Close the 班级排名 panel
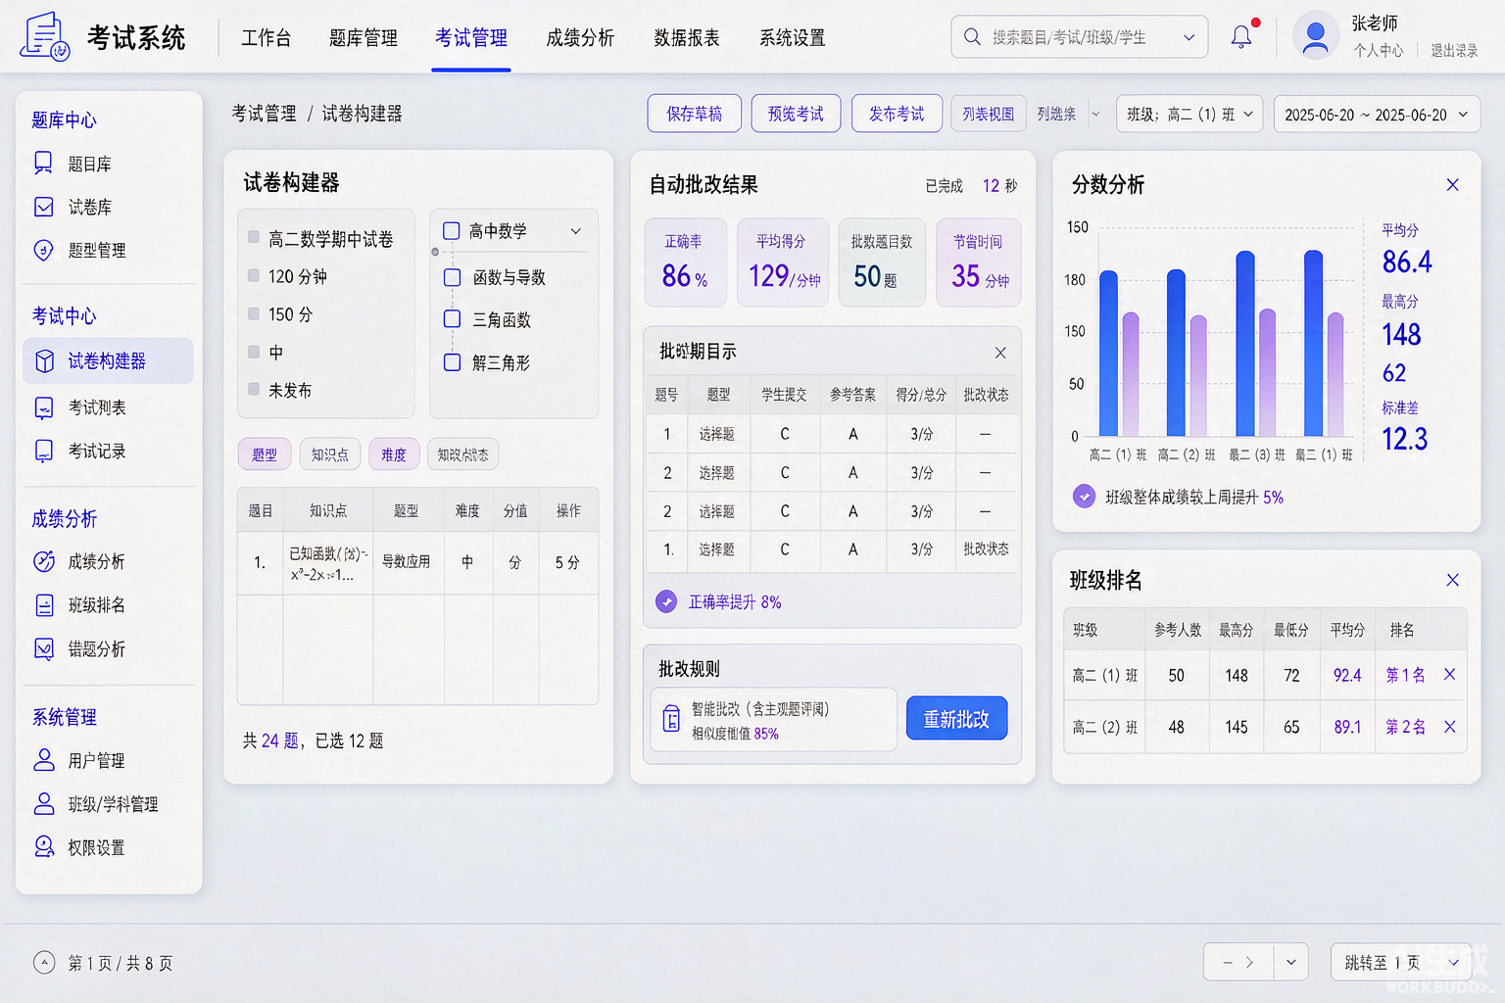The height and width of the screenshot is (1003, 1505). tap(1452, 580)
